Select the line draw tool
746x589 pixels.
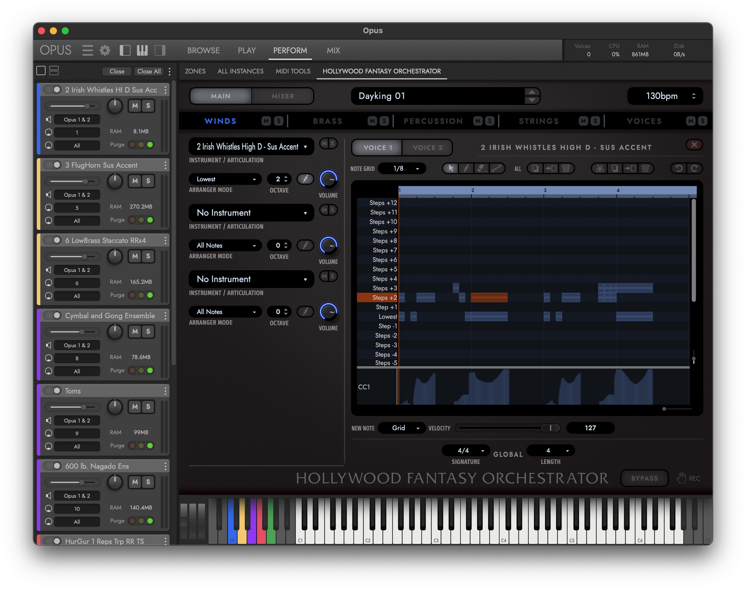pos(497,168)
